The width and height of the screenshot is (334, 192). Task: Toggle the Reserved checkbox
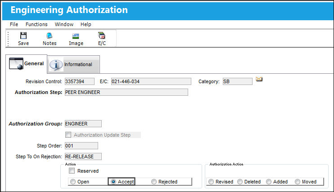[x=72, y=171]
